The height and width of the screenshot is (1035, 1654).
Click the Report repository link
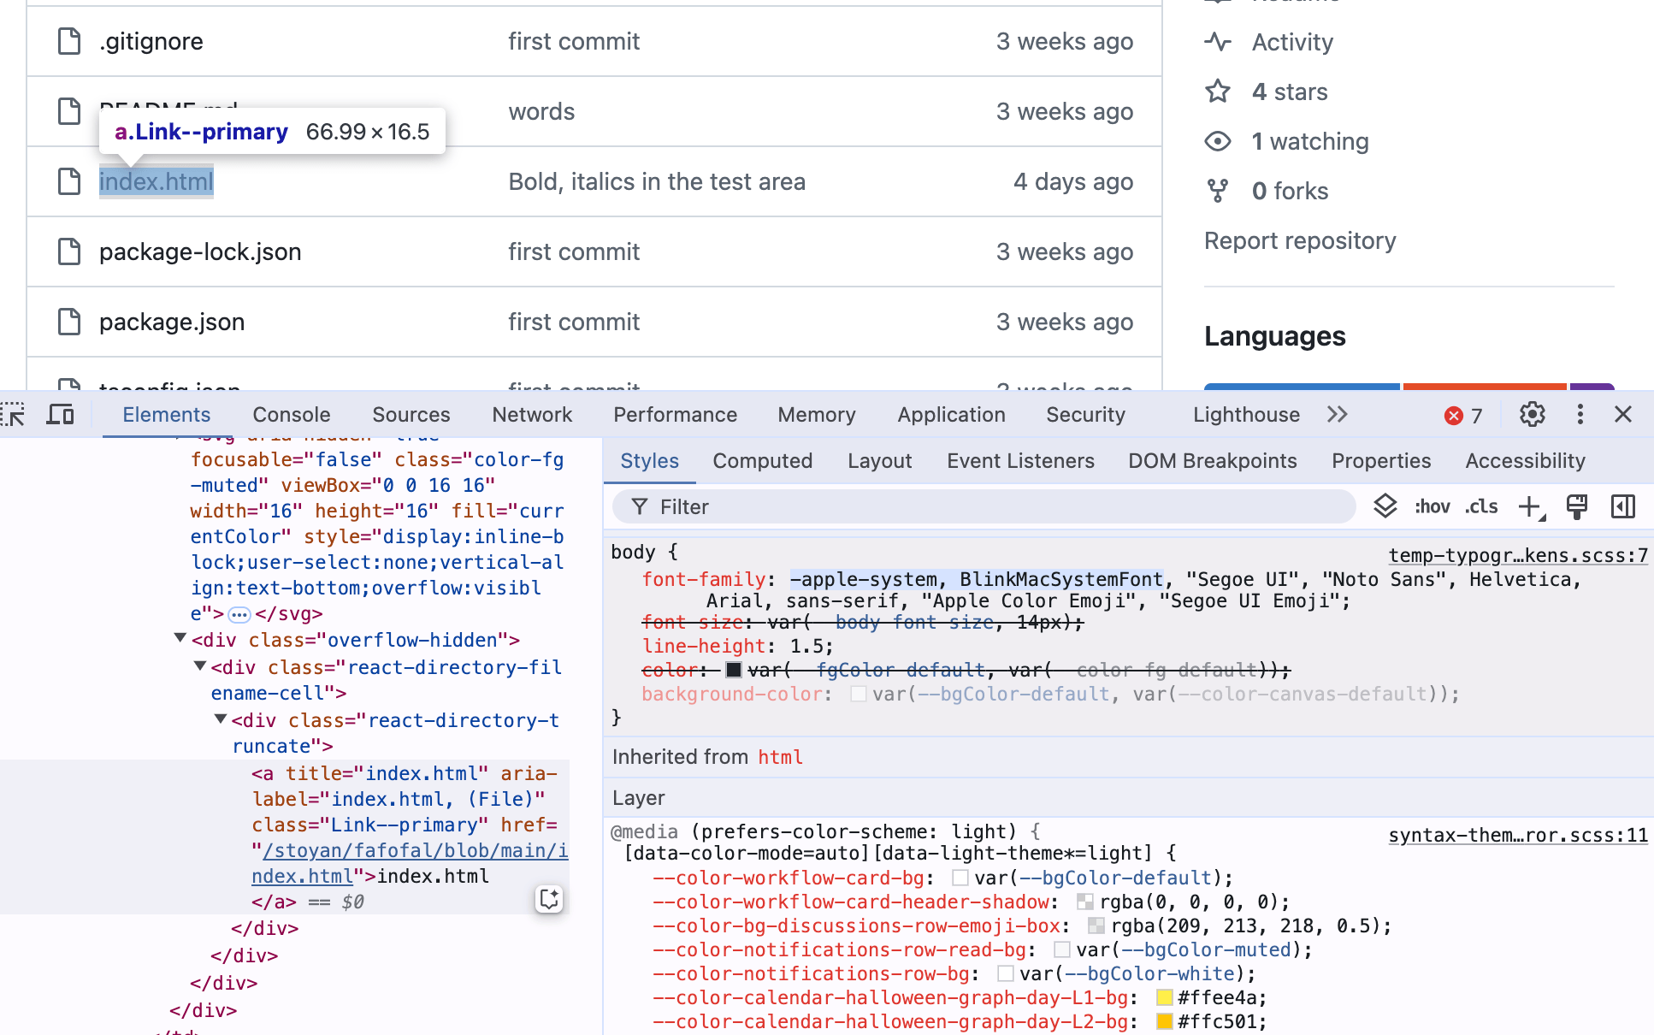[x=1299, y=241]
